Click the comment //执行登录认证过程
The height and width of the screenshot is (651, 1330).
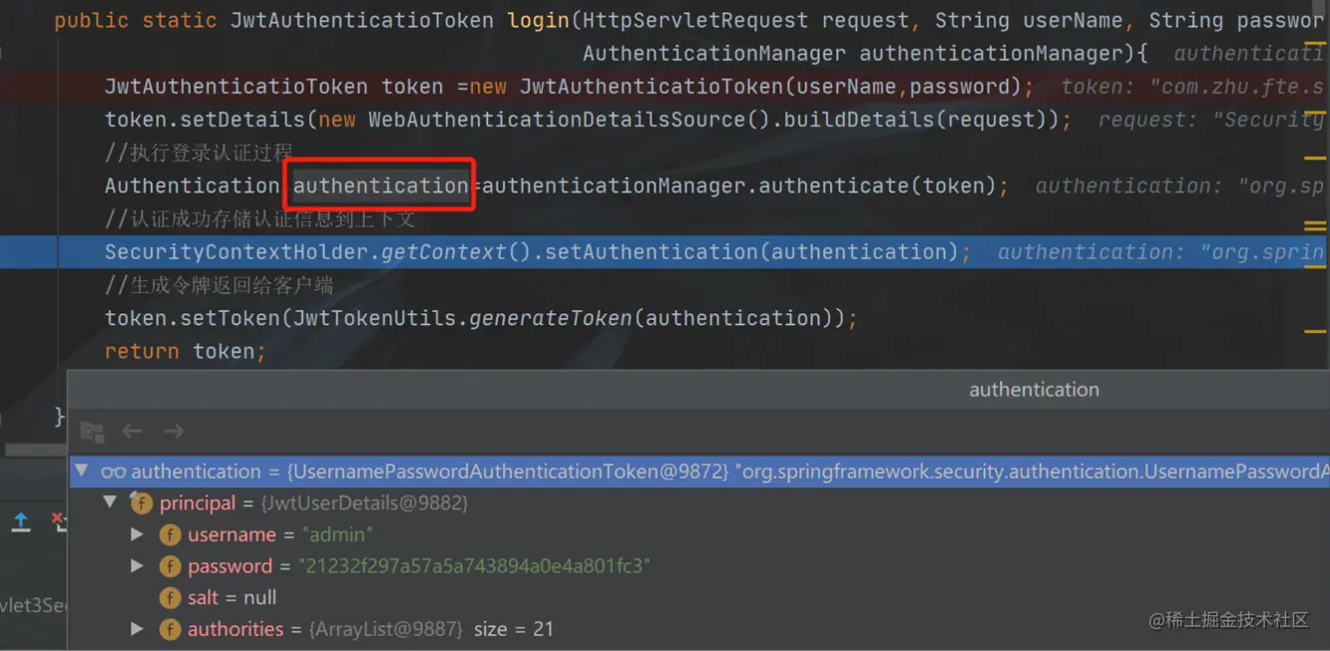[199, 153]
